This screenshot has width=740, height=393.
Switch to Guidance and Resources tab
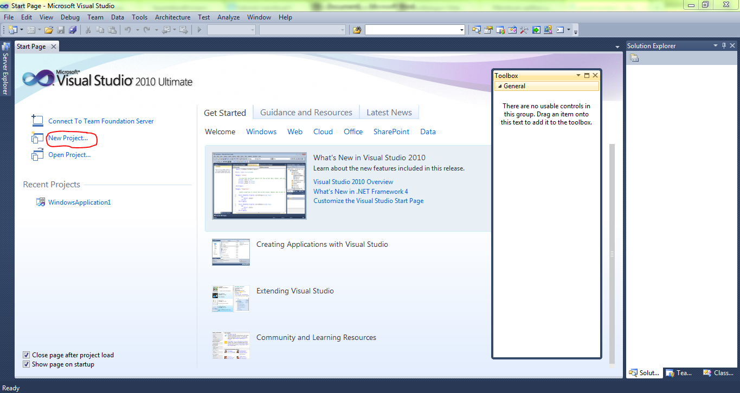coord(306,113)
